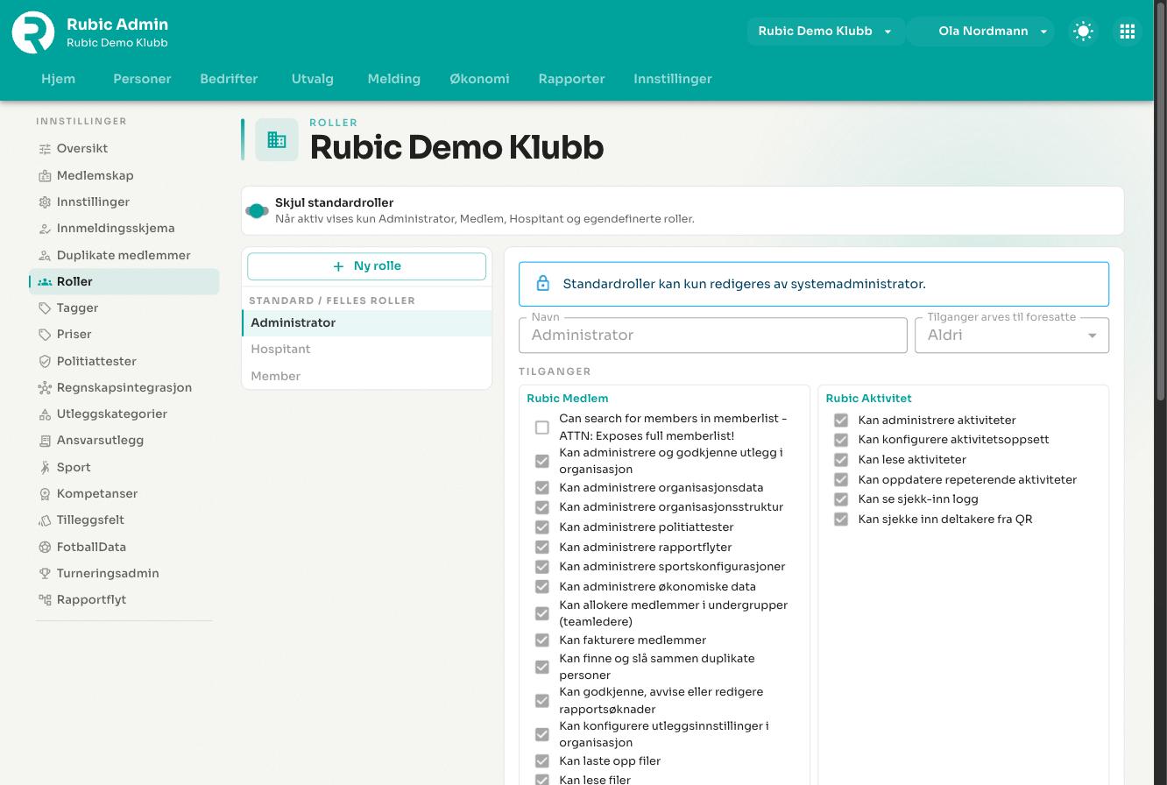Uncheck 'Kan fakturere medlemmer' checkbox
The width and height of the screenshot is (1167, 785).
tap(542, 640)
